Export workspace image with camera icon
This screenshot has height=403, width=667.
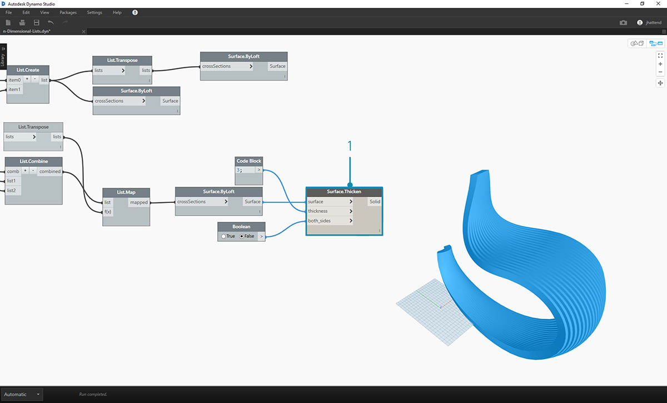pos(623,23)
